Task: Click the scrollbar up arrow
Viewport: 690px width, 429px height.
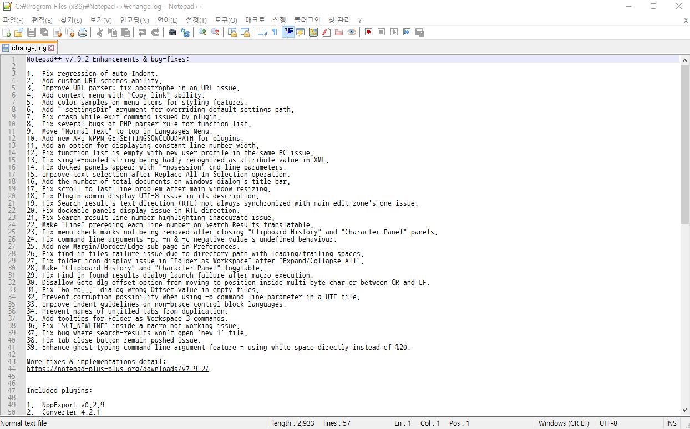Action: 685,59
